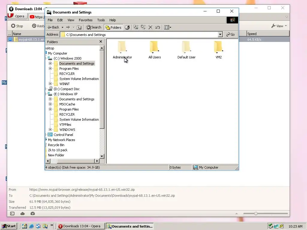Viewport: 307px width, 230px height.
Task: Switch to Downloads - Opera taskbar button
Action: (80, 226)
